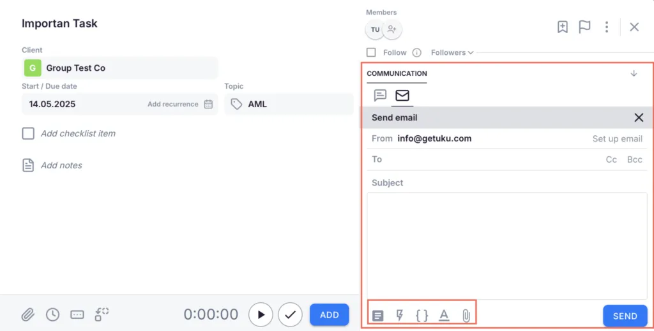Click the rectangle with dots icon in task footer
The width and height of the screenshot is (654, 331).
(77, 314)
